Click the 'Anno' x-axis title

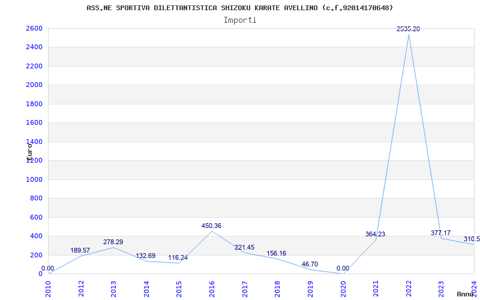466,295
